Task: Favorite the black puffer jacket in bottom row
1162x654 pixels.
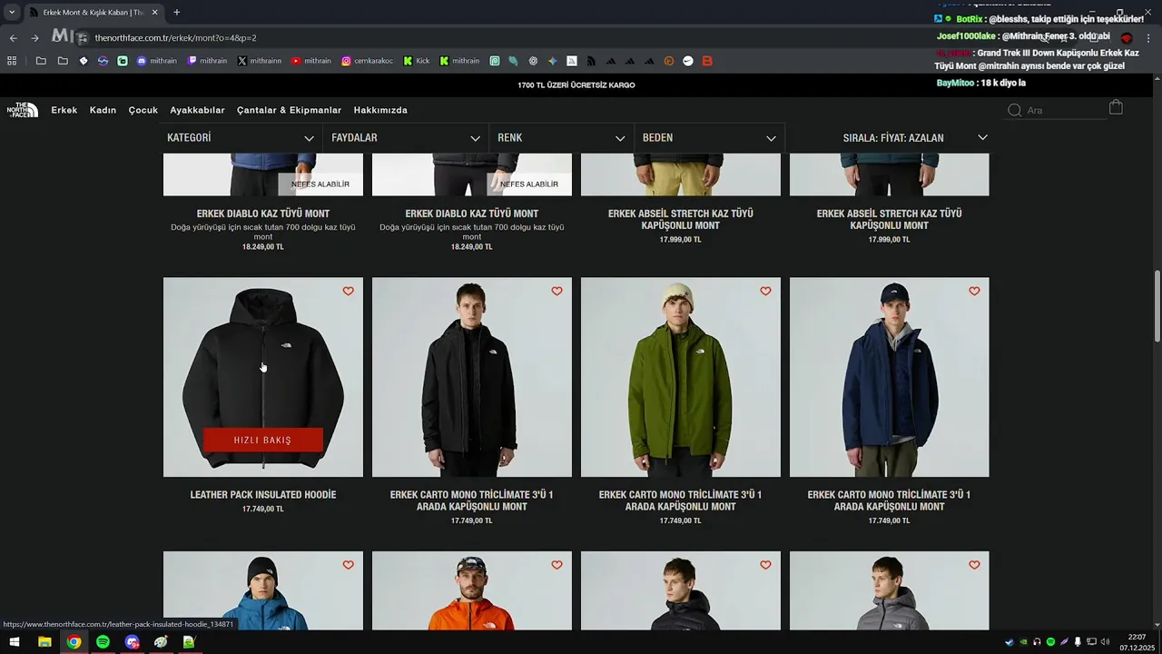Action: point(765,565)
